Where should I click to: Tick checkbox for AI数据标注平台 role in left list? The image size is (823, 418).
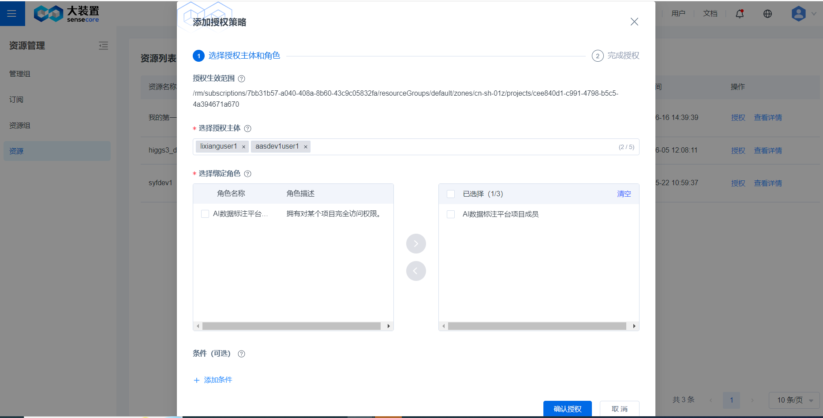(x=205, y=214)
